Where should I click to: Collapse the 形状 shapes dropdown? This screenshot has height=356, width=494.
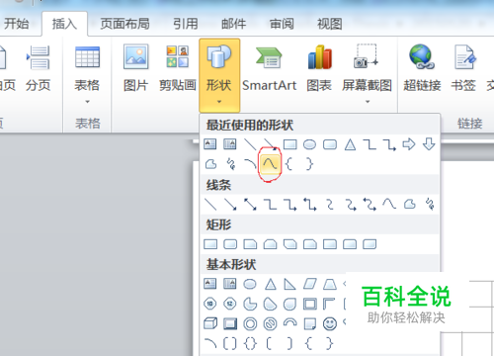pyautogui.click(x=219, y=75)
